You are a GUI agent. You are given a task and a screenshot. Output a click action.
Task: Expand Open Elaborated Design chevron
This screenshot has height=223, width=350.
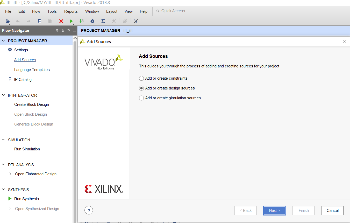[10, 174]
